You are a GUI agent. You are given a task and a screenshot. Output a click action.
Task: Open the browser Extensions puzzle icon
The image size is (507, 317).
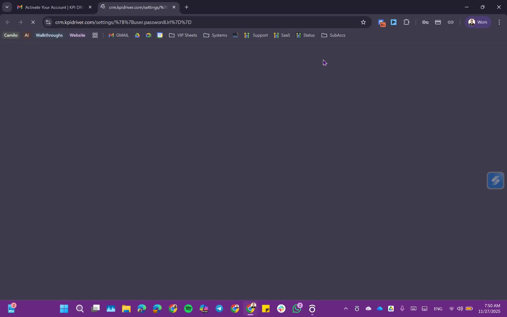(406, 22)
